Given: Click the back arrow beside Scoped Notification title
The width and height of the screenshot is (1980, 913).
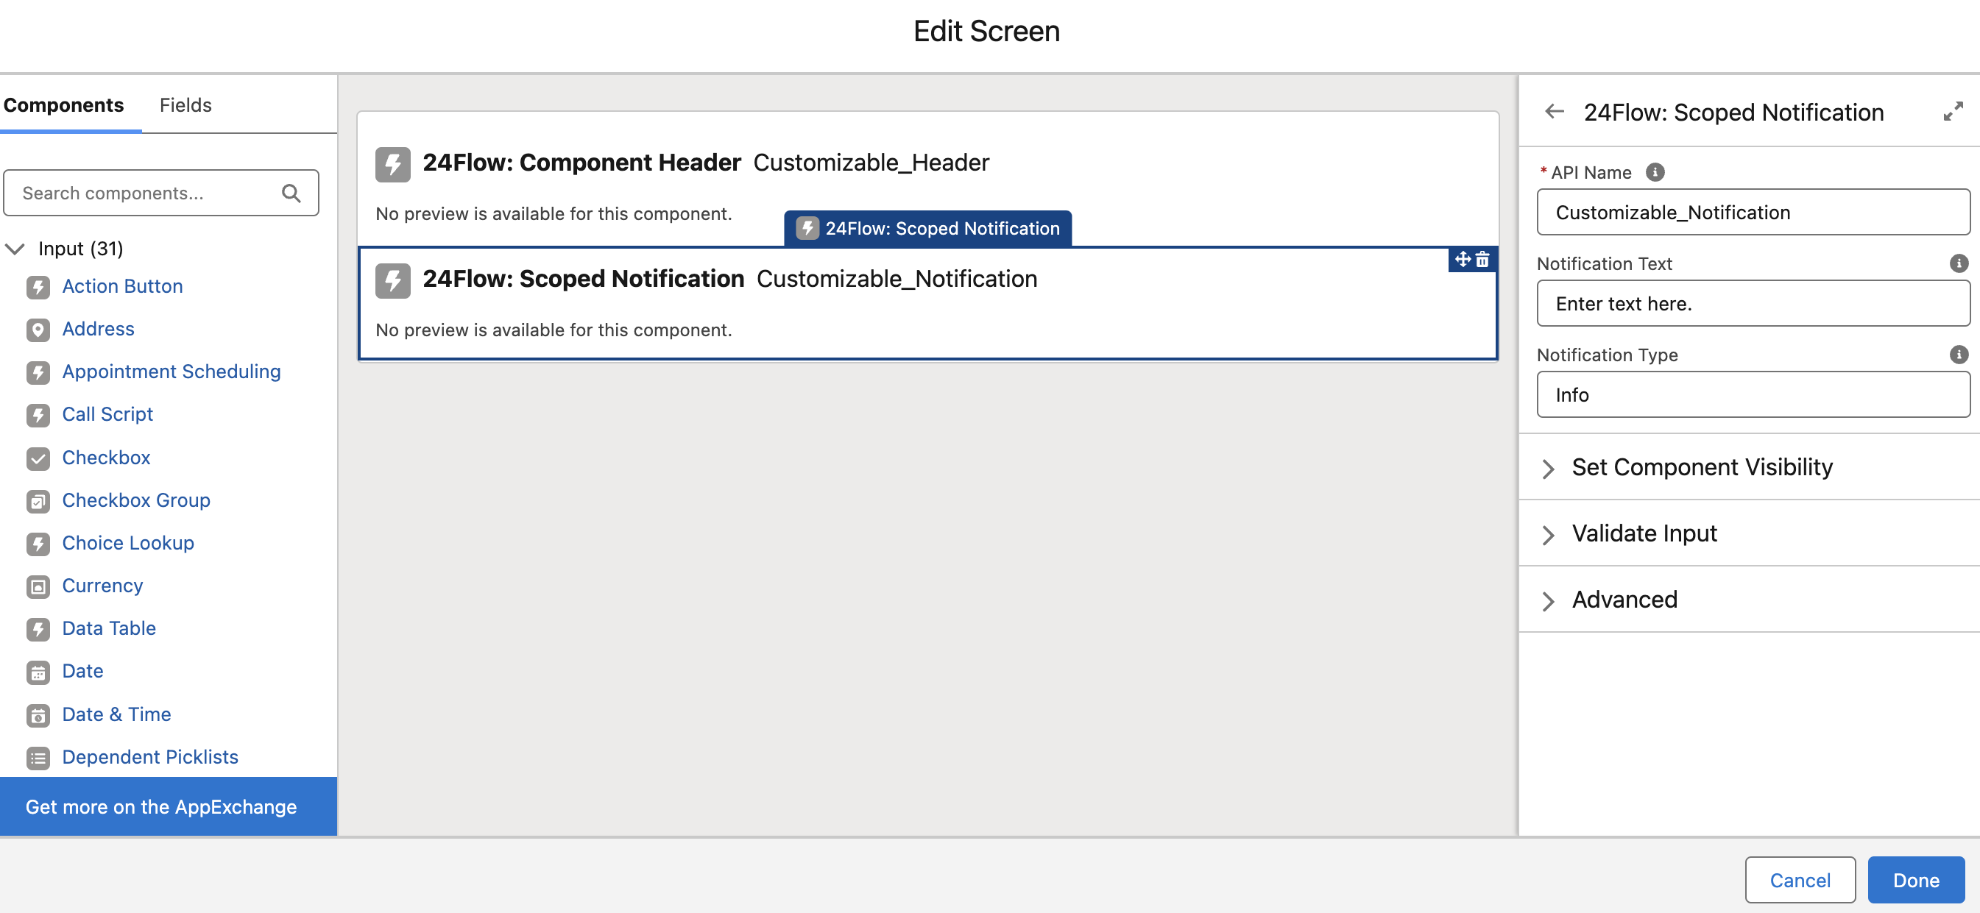Looking at the screenshot, I should [x=1554, y=113].
